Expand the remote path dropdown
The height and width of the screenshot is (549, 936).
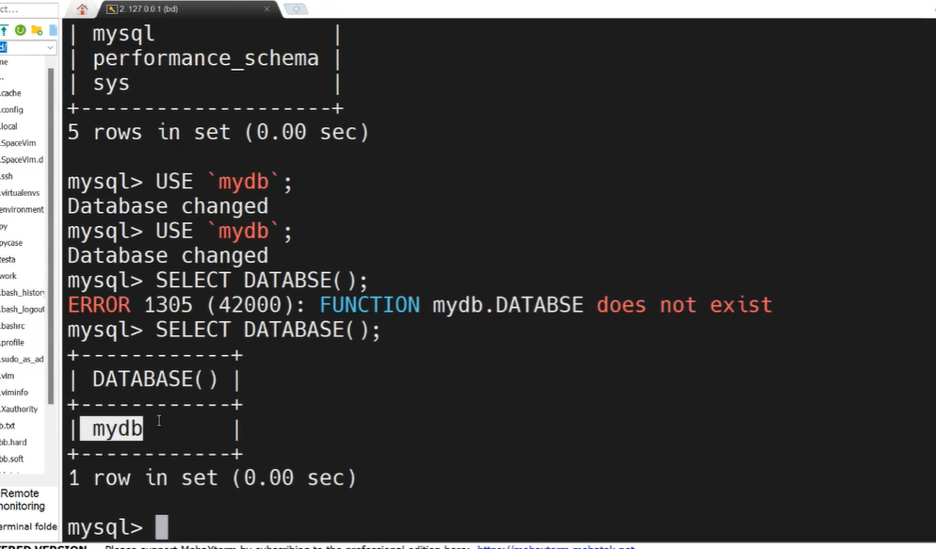[x=50, y=47]
